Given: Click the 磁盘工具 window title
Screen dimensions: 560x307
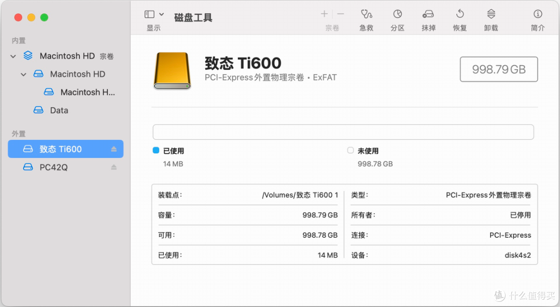Looking at the screenshot, I should click(x=193, y=18).
